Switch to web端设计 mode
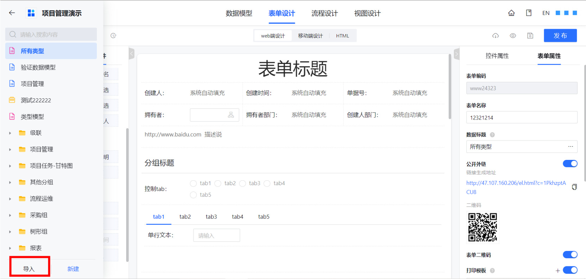The height and width of the screenshot is (279, 586). click(273, 36)
